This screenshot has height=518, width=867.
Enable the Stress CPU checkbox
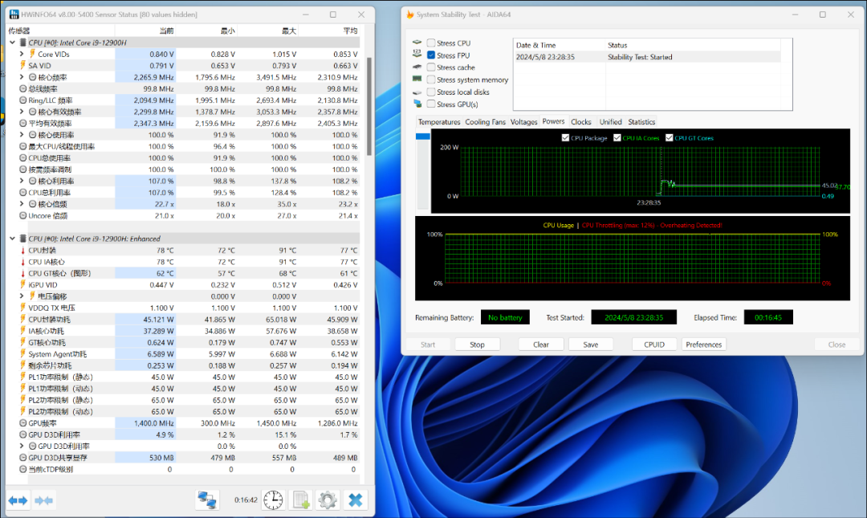pos(431,43)
